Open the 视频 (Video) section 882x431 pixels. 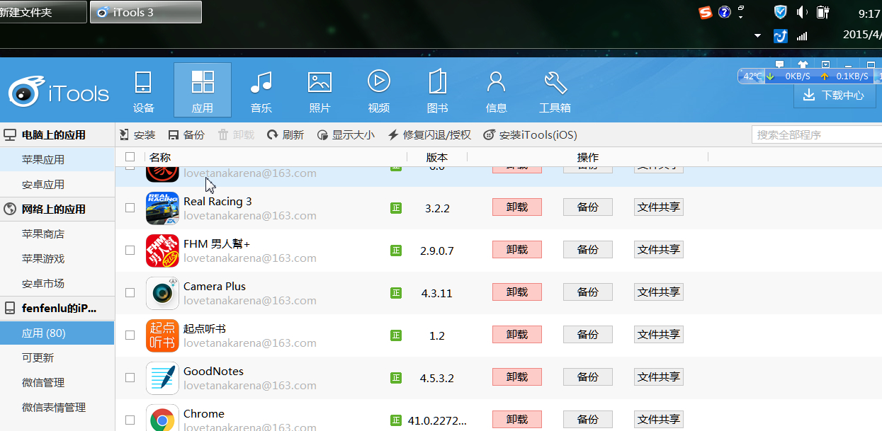379,91
